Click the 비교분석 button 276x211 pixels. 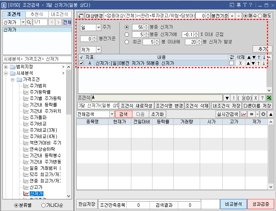234,204
